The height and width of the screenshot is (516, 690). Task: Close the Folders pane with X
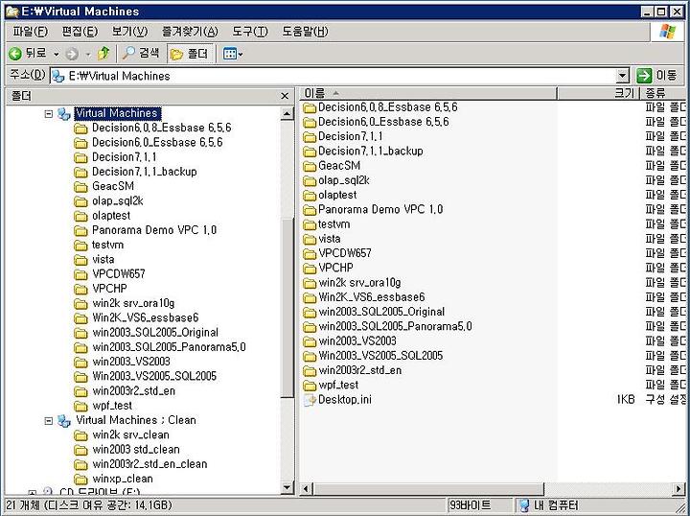pos(285,96)
